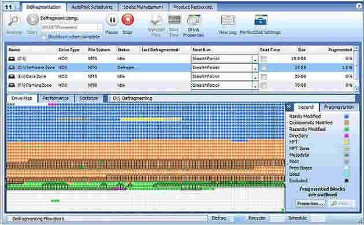Open the View Log icon
This screenshot has width=364, height=225.
pyautogui.click(x=228, y=21)
